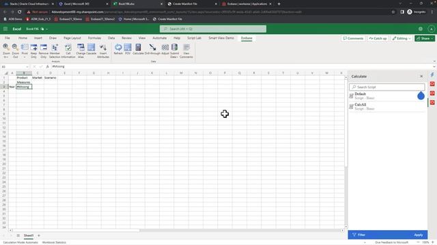This screenshot has width=437, height=245.
Task: Open the File tab
Action: click(8, 38)
